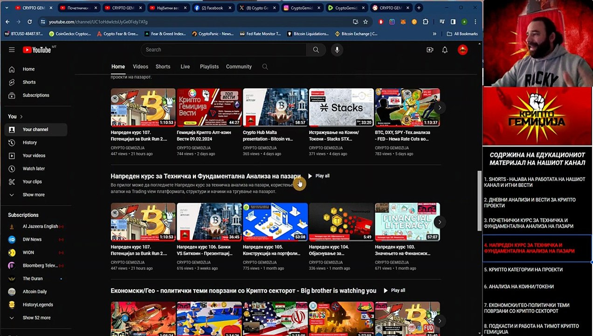Open History in the sidebar
The height and width of the screenshot is (336, 593).
(x=35, y=143)
